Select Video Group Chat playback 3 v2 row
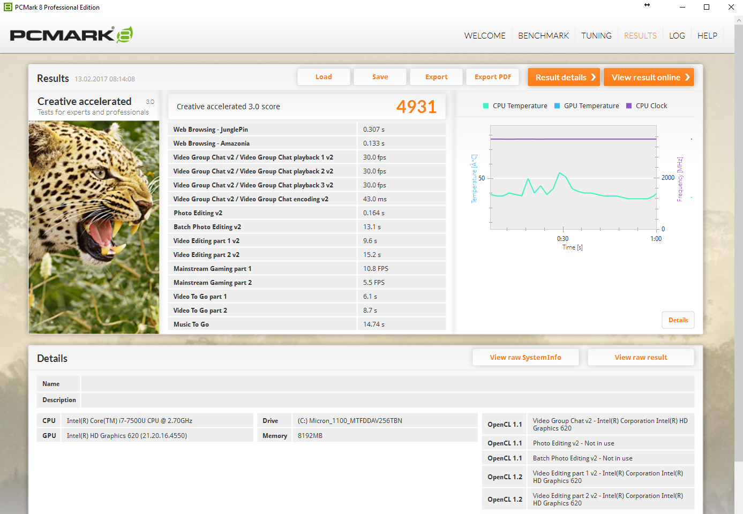Image resolution: width=743 pixels, height=514 pixels. click(307, 185)
